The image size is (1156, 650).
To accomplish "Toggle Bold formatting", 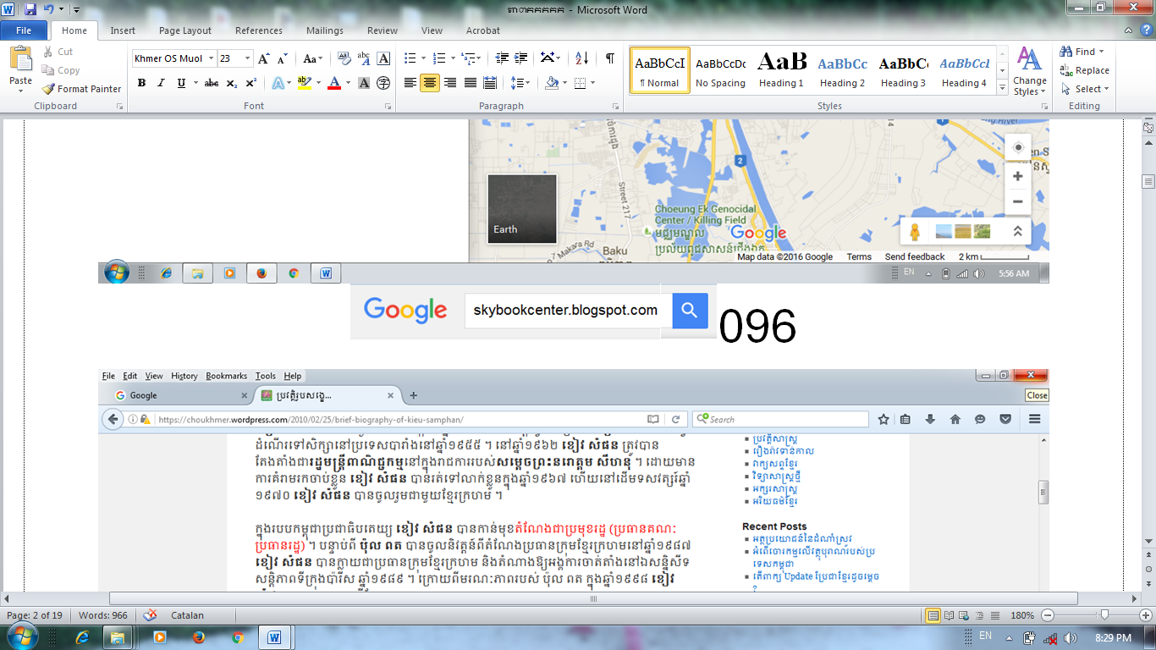I will pyautogui.click(x=141, y=83).
